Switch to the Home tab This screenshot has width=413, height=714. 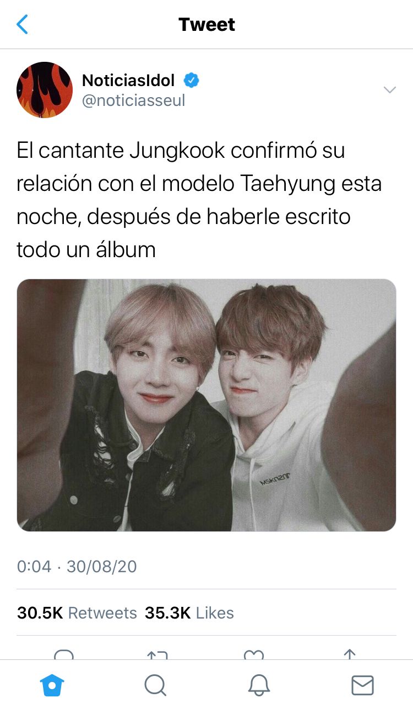[52, 686]
